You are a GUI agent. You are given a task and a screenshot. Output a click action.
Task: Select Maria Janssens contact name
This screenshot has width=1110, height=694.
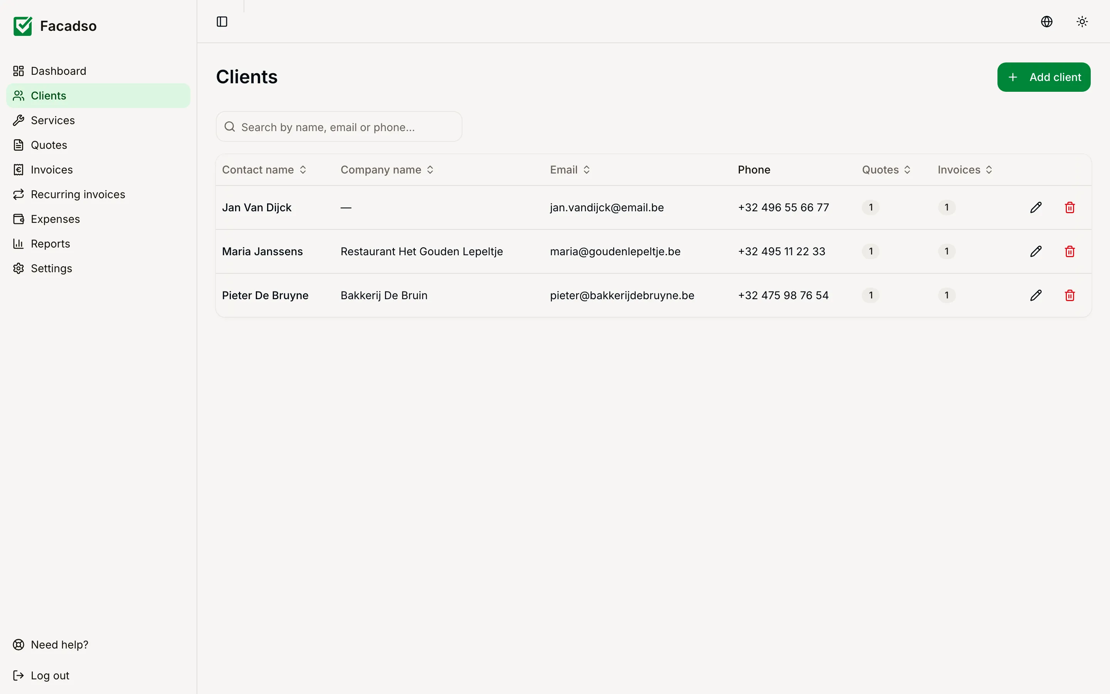point(262,251)
